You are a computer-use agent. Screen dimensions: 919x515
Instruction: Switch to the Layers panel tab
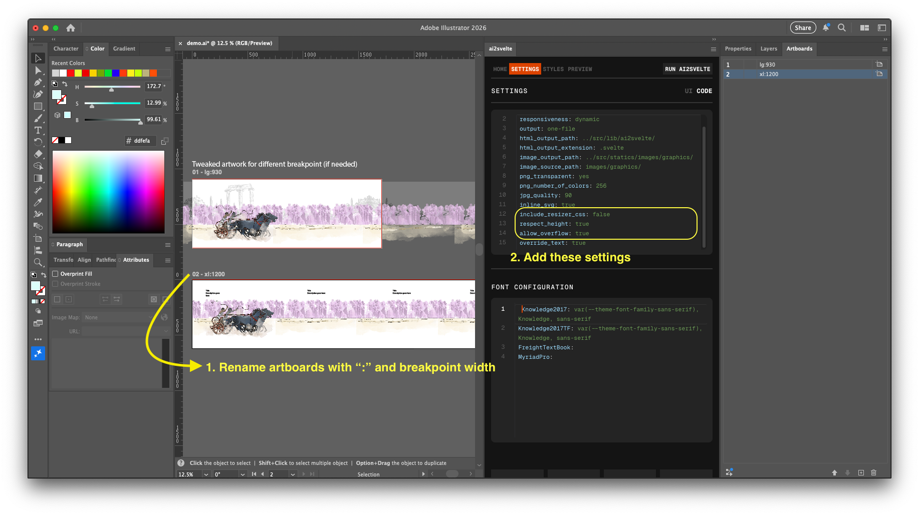click(768, 49)
